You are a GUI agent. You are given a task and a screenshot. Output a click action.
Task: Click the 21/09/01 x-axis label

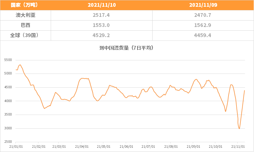click(193, 146)
